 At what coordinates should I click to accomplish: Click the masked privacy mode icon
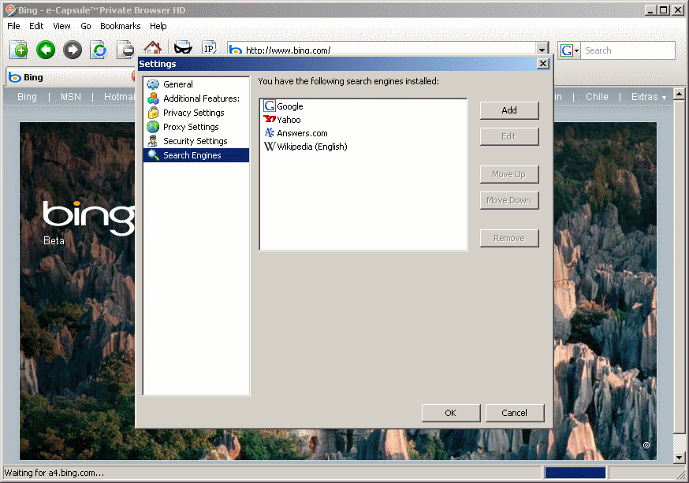click(x=183, y=48)
